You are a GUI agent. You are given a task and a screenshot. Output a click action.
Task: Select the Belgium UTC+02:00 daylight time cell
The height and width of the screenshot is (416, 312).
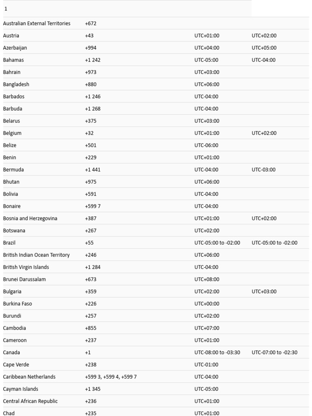[264, 133]
